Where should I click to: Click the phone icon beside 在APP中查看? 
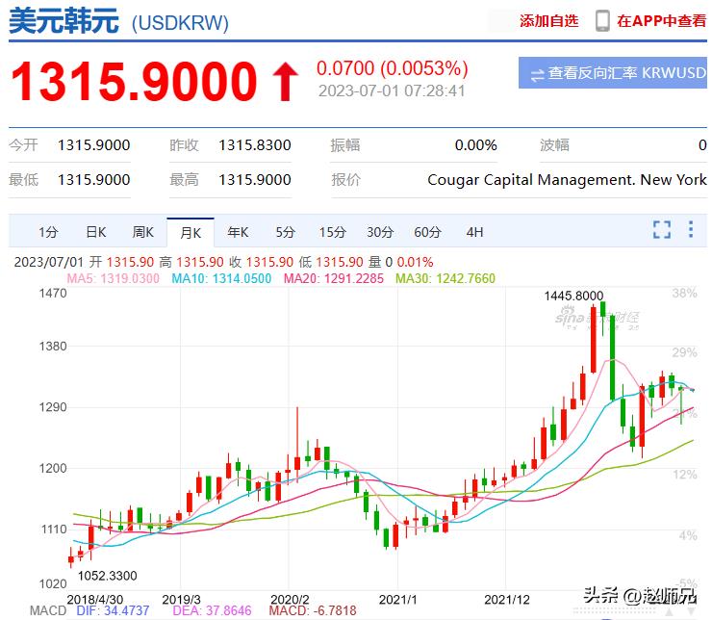[602, 20]
